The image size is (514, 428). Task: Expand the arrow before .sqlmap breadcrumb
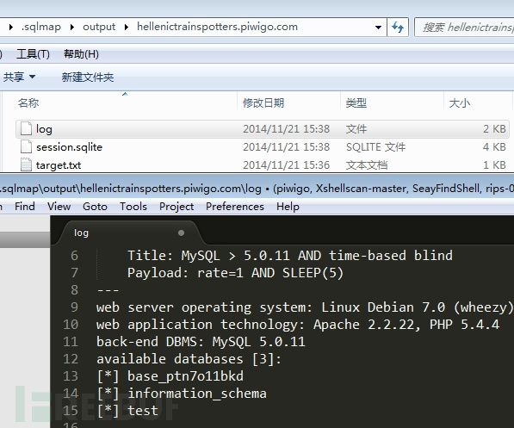(x=11, y=27)
